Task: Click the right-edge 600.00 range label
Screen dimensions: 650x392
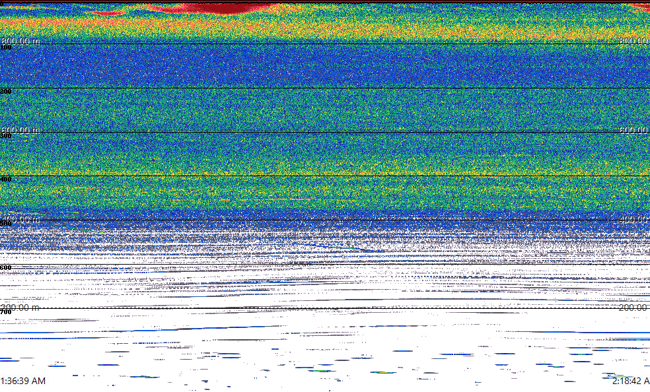Action: 634,130
